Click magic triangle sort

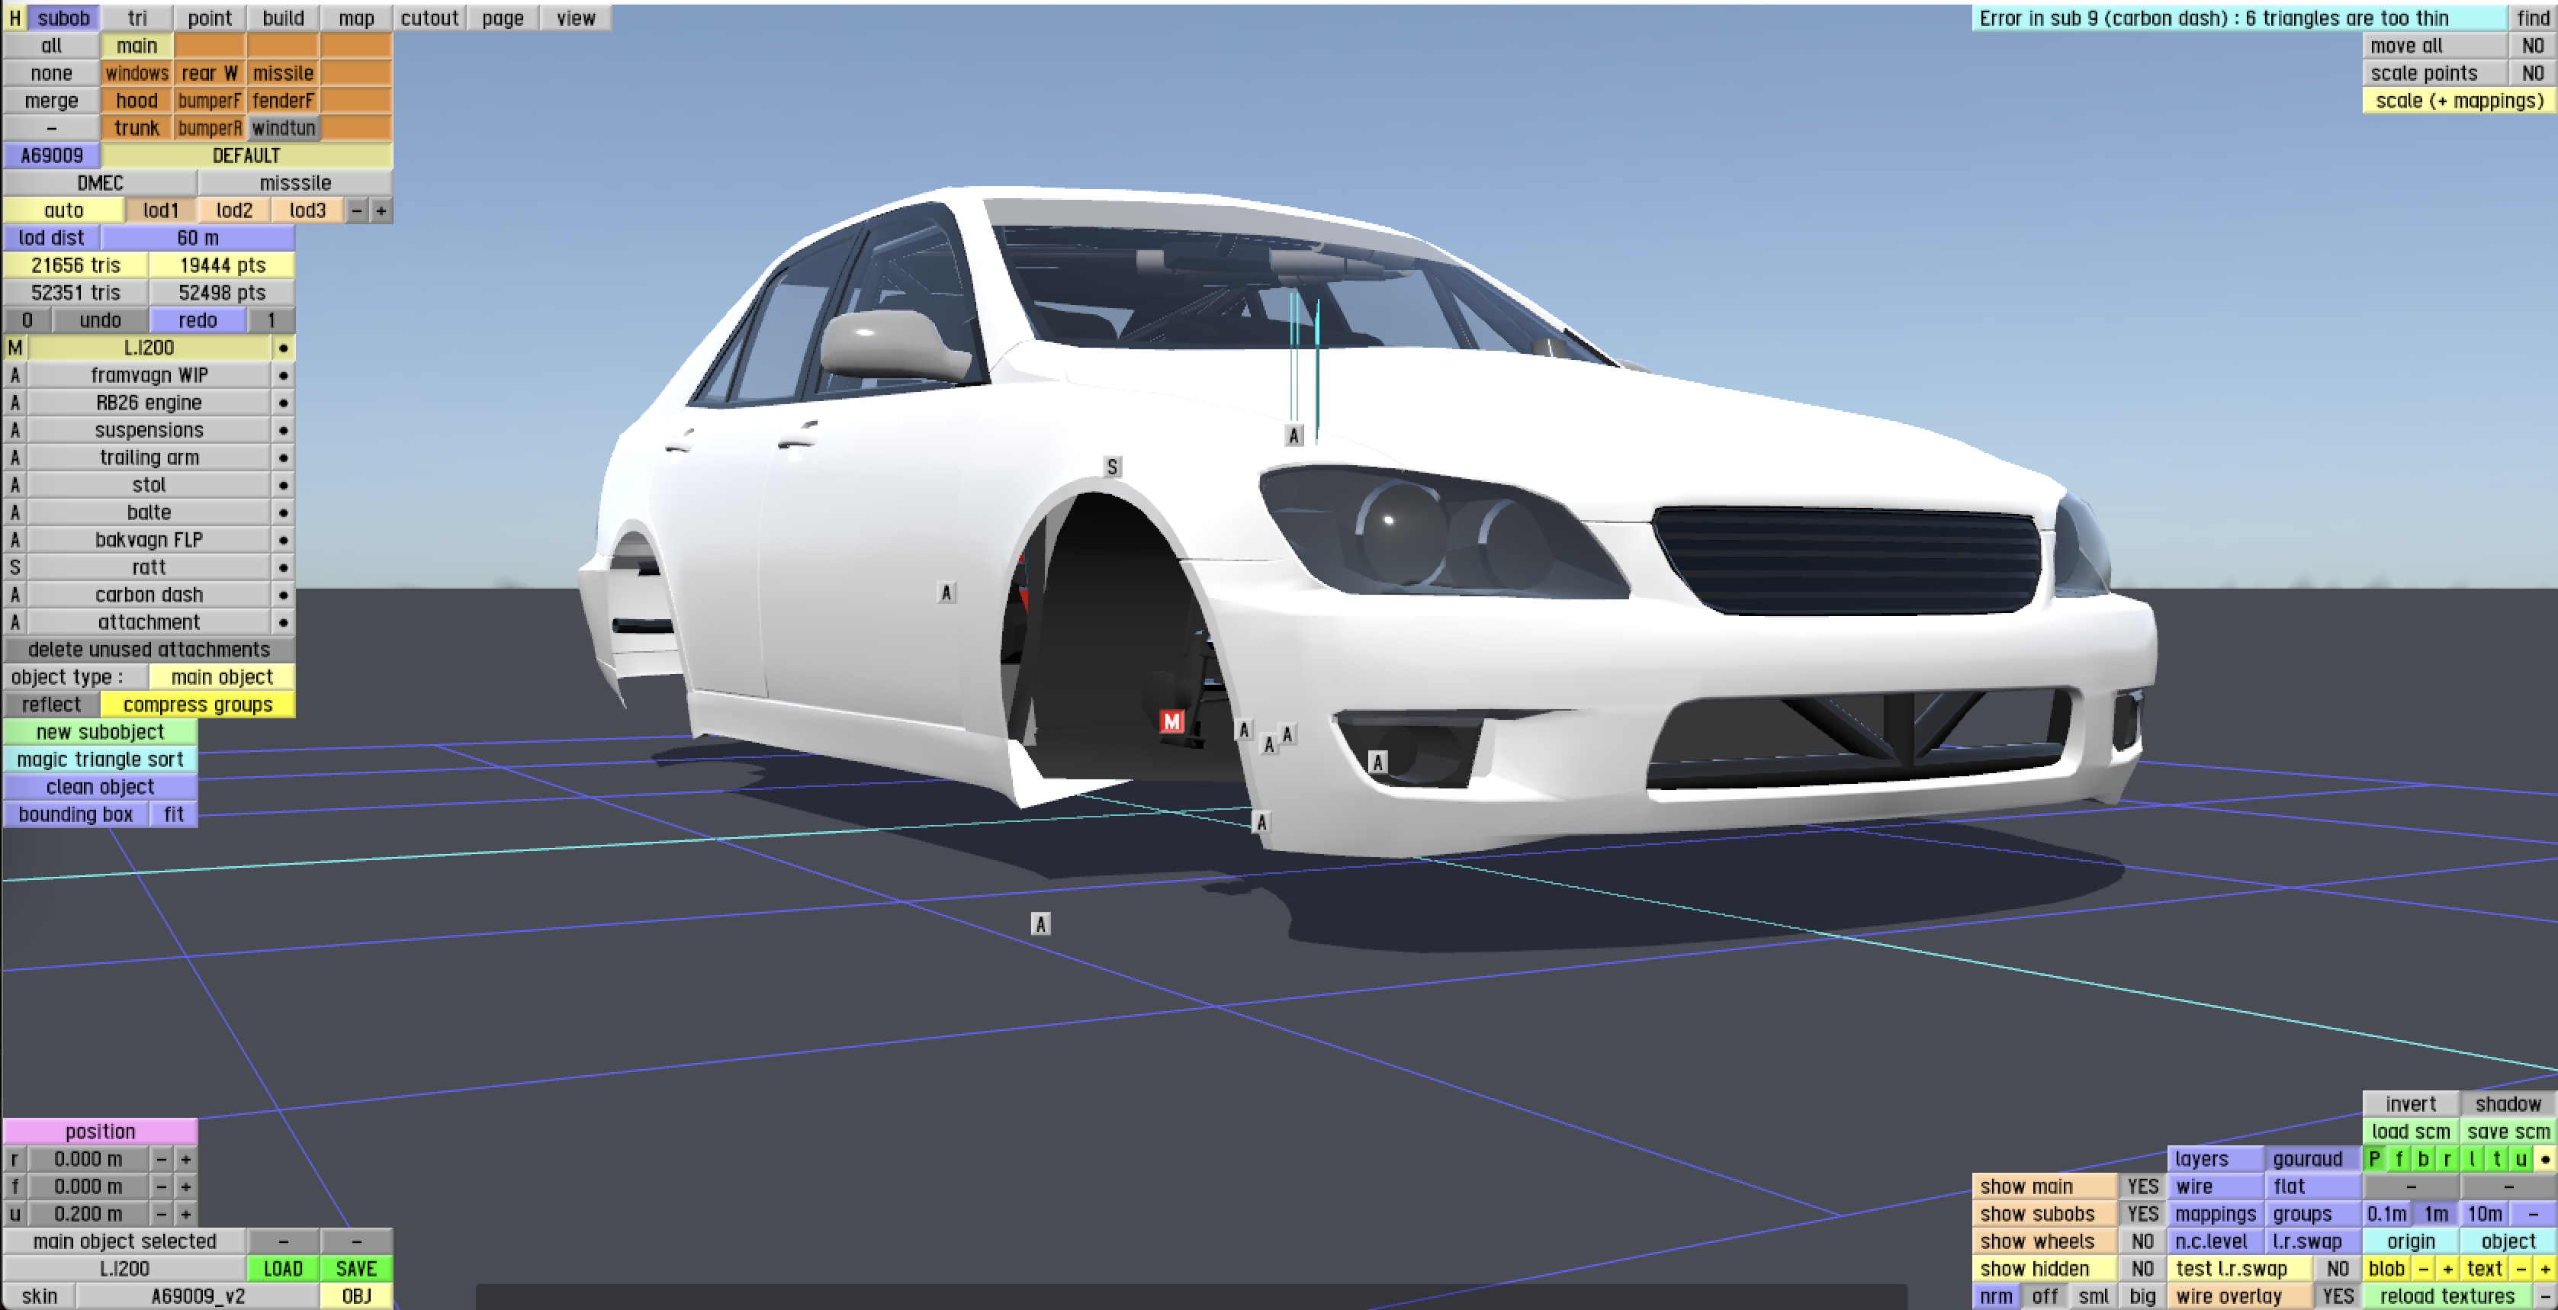(101, 759)
